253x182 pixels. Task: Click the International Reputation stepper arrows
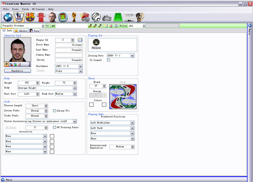coord(133,147)
